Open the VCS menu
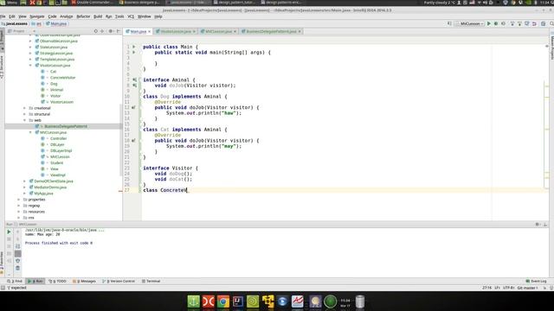Image resolution: width=554 pixels, height=311 pixels. click(x=131, y=16)
